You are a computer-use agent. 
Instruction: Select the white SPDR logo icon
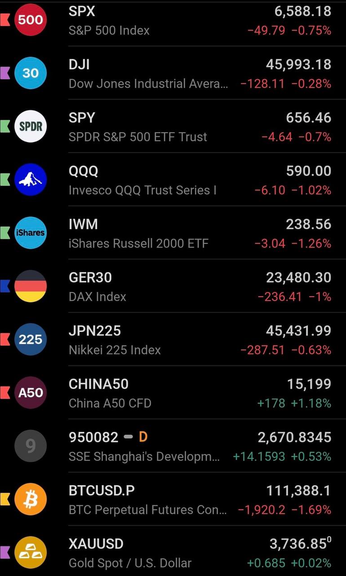31,126
